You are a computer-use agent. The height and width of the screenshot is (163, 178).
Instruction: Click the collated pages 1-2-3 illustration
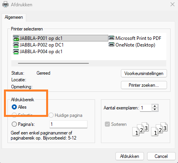click(x=140, y=129)
